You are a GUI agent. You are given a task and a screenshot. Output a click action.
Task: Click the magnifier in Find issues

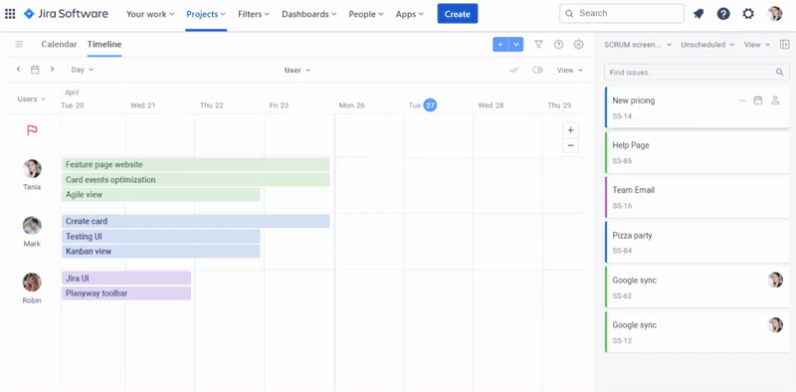(x=780, y=73)
